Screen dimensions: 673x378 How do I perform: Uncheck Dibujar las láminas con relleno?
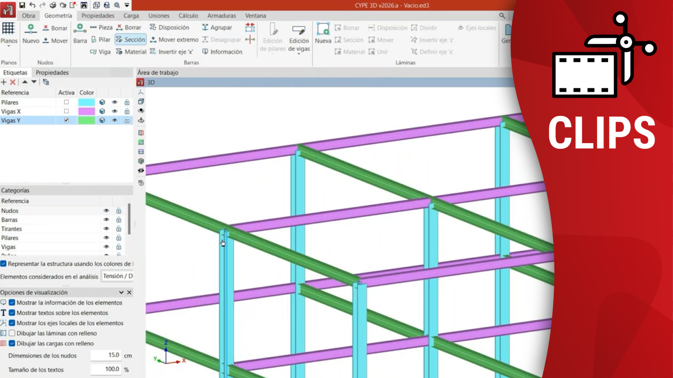[12, 333]
